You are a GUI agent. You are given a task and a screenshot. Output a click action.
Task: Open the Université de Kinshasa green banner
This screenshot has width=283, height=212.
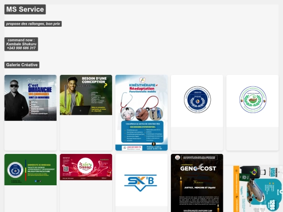[x=30, y=170]
